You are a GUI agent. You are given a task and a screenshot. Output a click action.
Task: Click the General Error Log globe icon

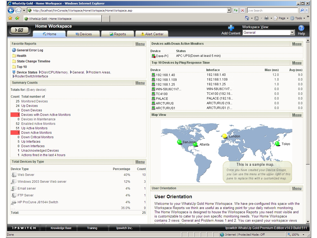click(x=14, y=50)
